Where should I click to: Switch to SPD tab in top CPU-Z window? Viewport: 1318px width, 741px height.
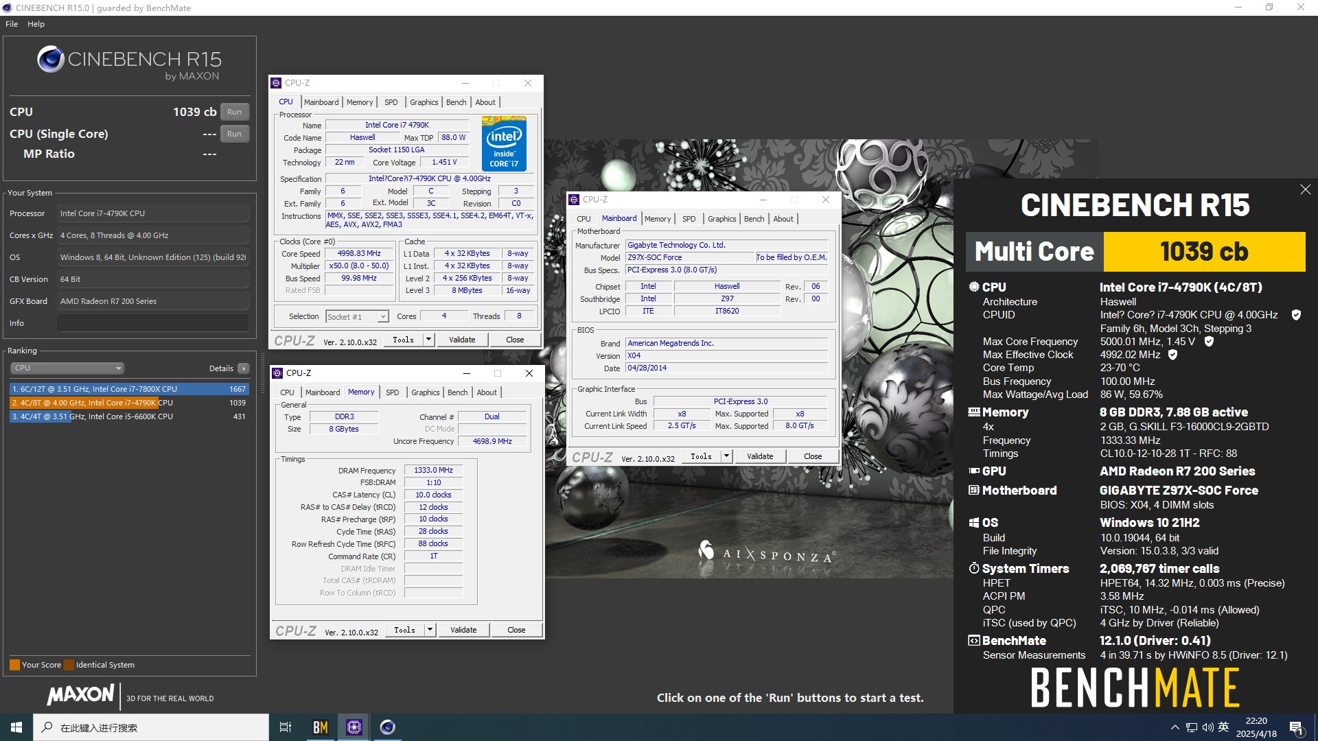(391, 102)
